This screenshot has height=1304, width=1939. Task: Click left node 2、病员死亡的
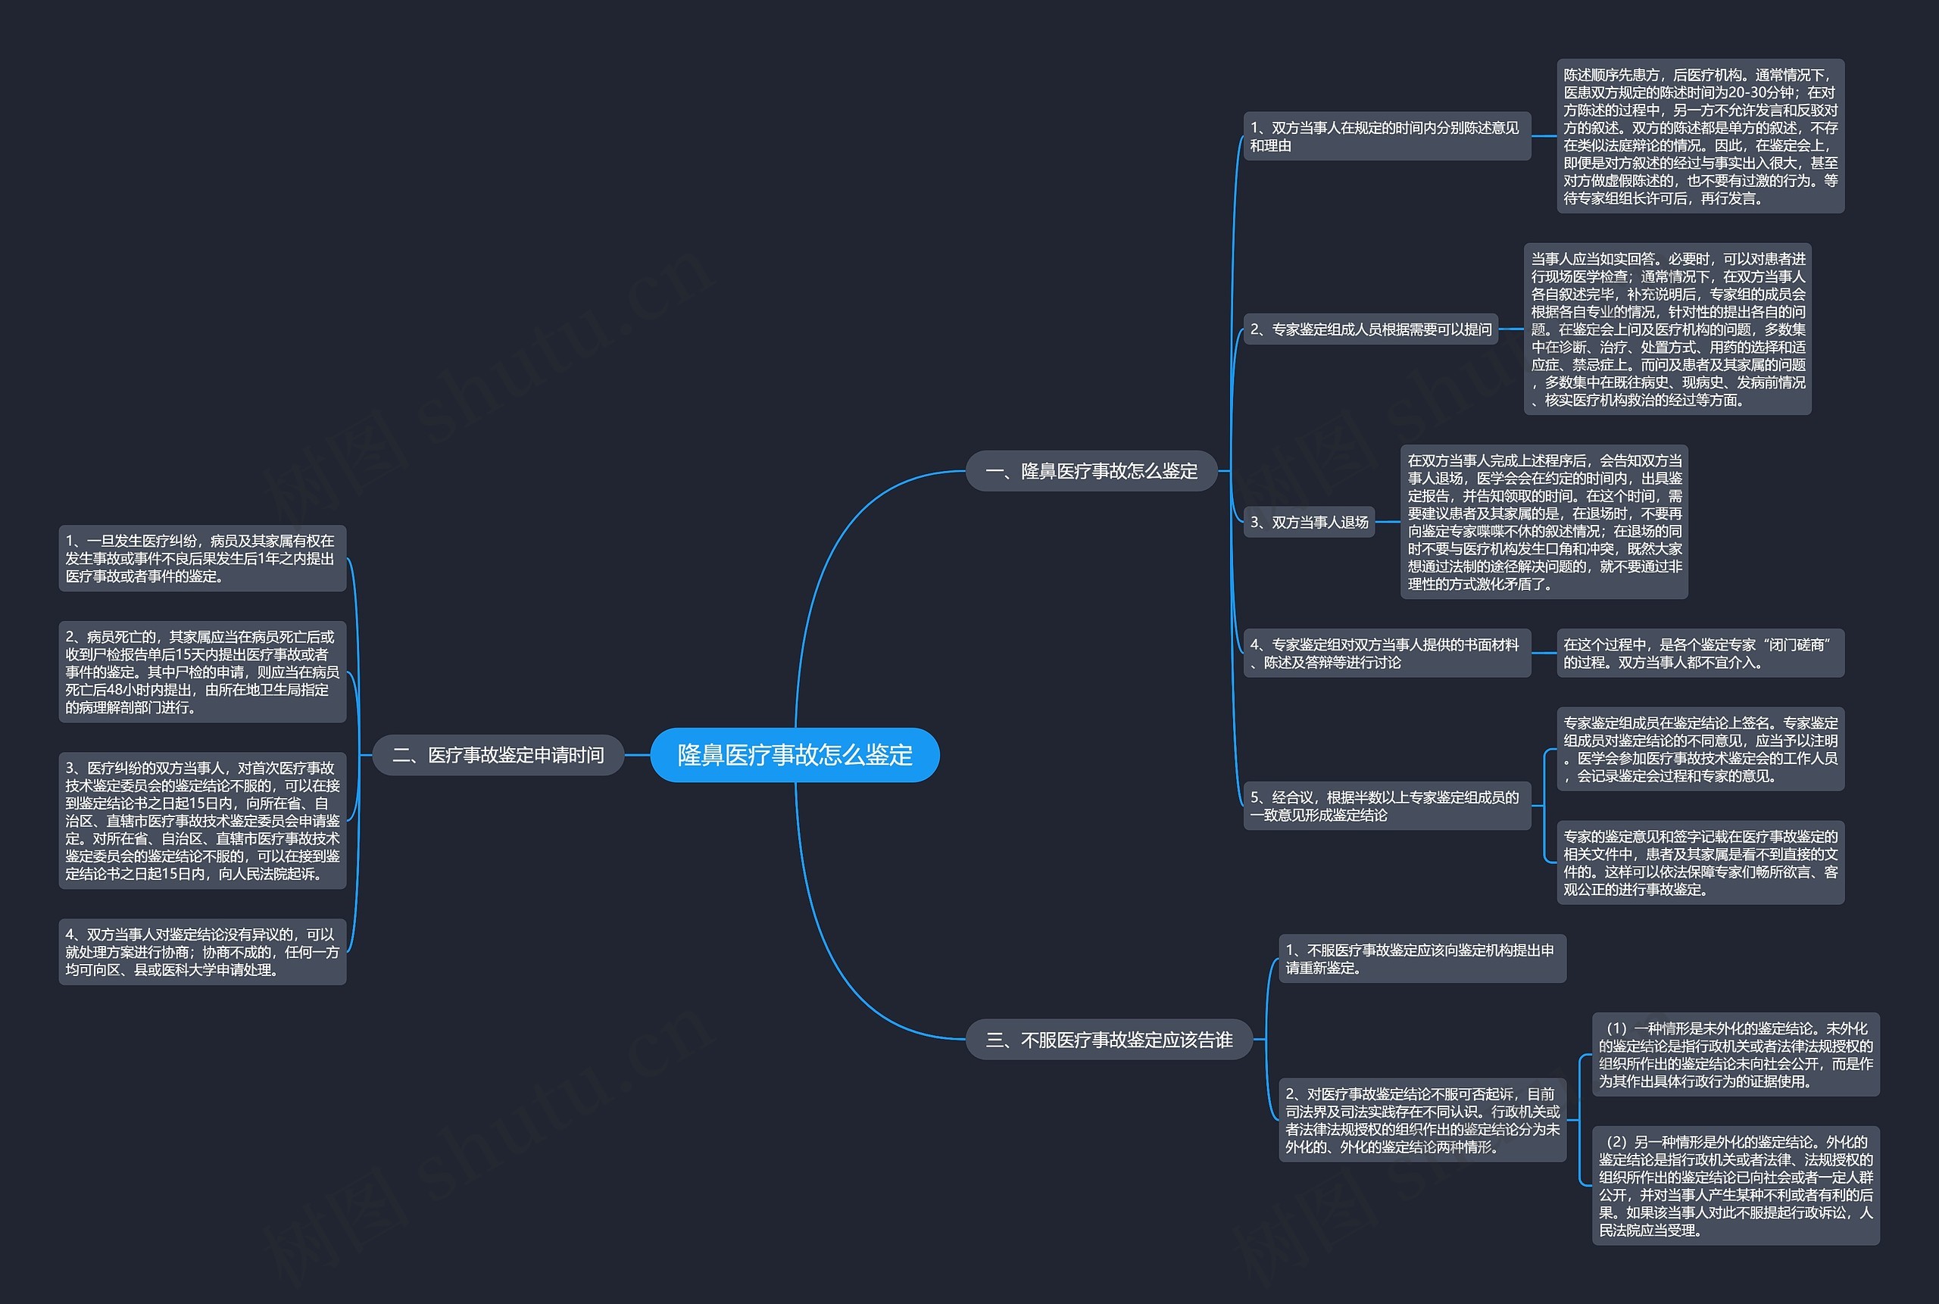(202, 672)
